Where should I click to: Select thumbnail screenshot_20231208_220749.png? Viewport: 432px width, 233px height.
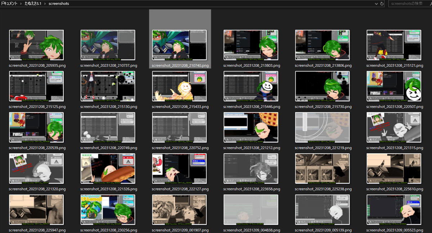108,127
